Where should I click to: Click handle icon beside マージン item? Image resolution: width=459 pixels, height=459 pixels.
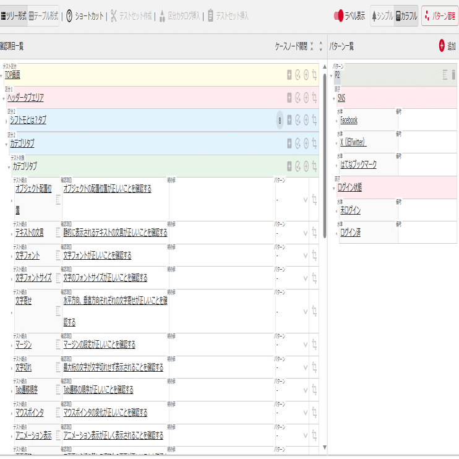pyautogui.click(x=58, y=345)
